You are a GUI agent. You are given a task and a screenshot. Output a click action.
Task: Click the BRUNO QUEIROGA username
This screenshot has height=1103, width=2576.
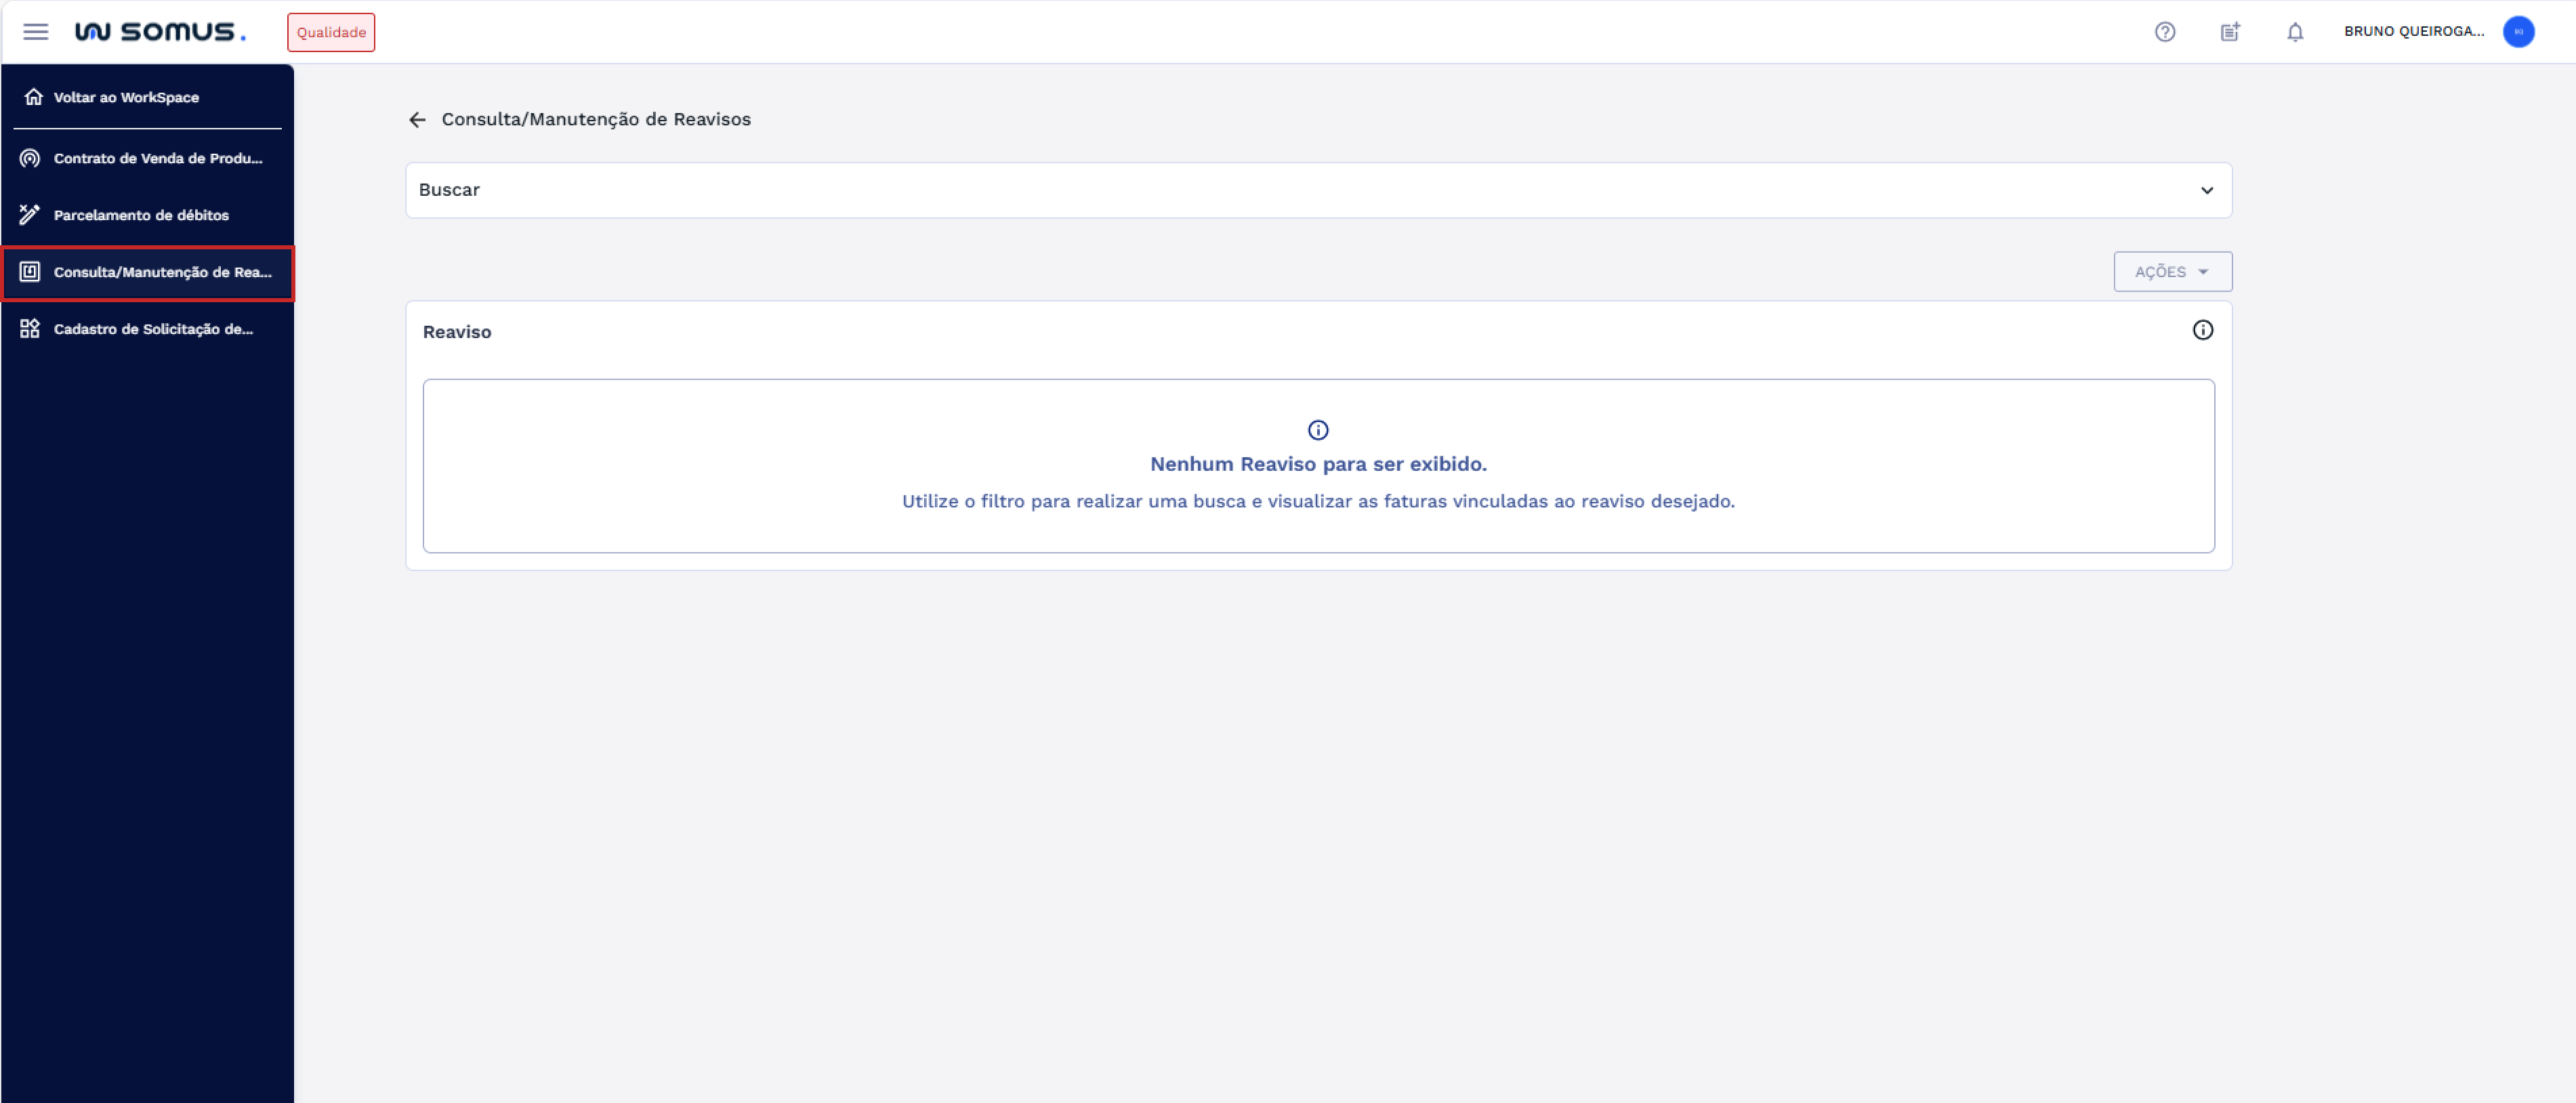click(x=2413, y=32)
